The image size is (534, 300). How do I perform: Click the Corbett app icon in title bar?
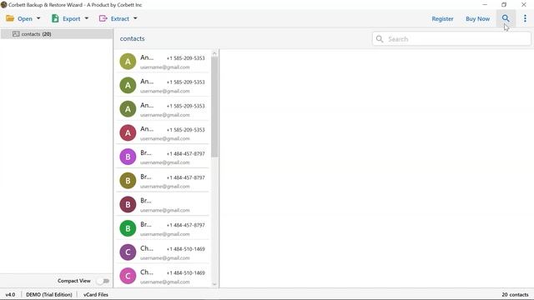pyautogui.click(x=3, y=5)
